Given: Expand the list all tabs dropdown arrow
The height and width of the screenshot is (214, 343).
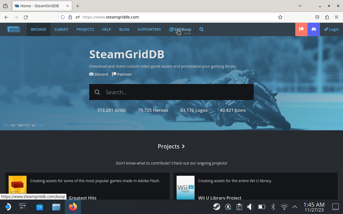Looking at the screenshot, I should pos(300,6).
